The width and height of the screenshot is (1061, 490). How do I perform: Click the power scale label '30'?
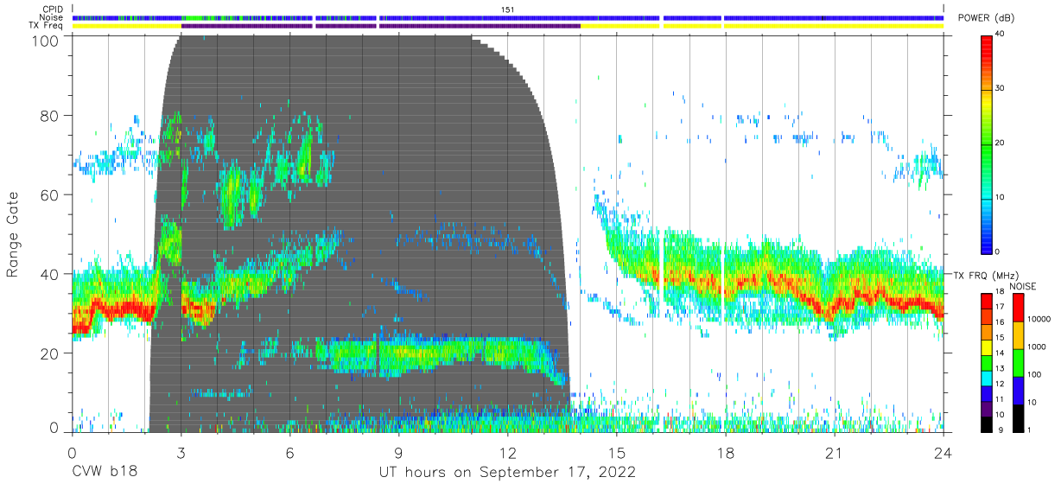coord(1001,88)
